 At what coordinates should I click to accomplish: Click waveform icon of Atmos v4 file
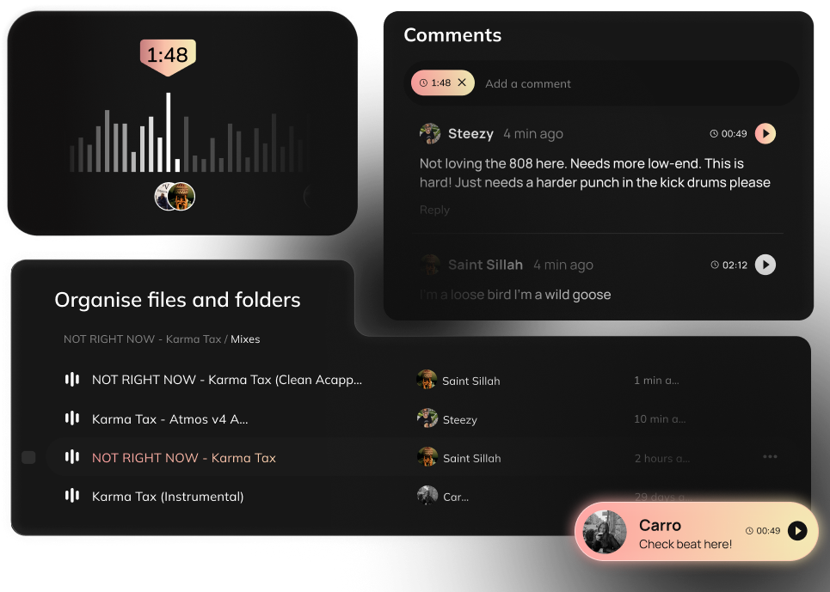pos(72,418)
